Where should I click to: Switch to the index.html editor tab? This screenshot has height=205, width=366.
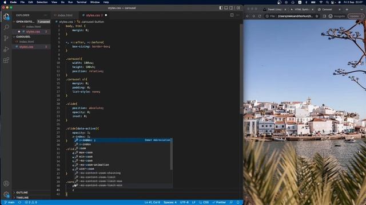(x=65, y=15)
